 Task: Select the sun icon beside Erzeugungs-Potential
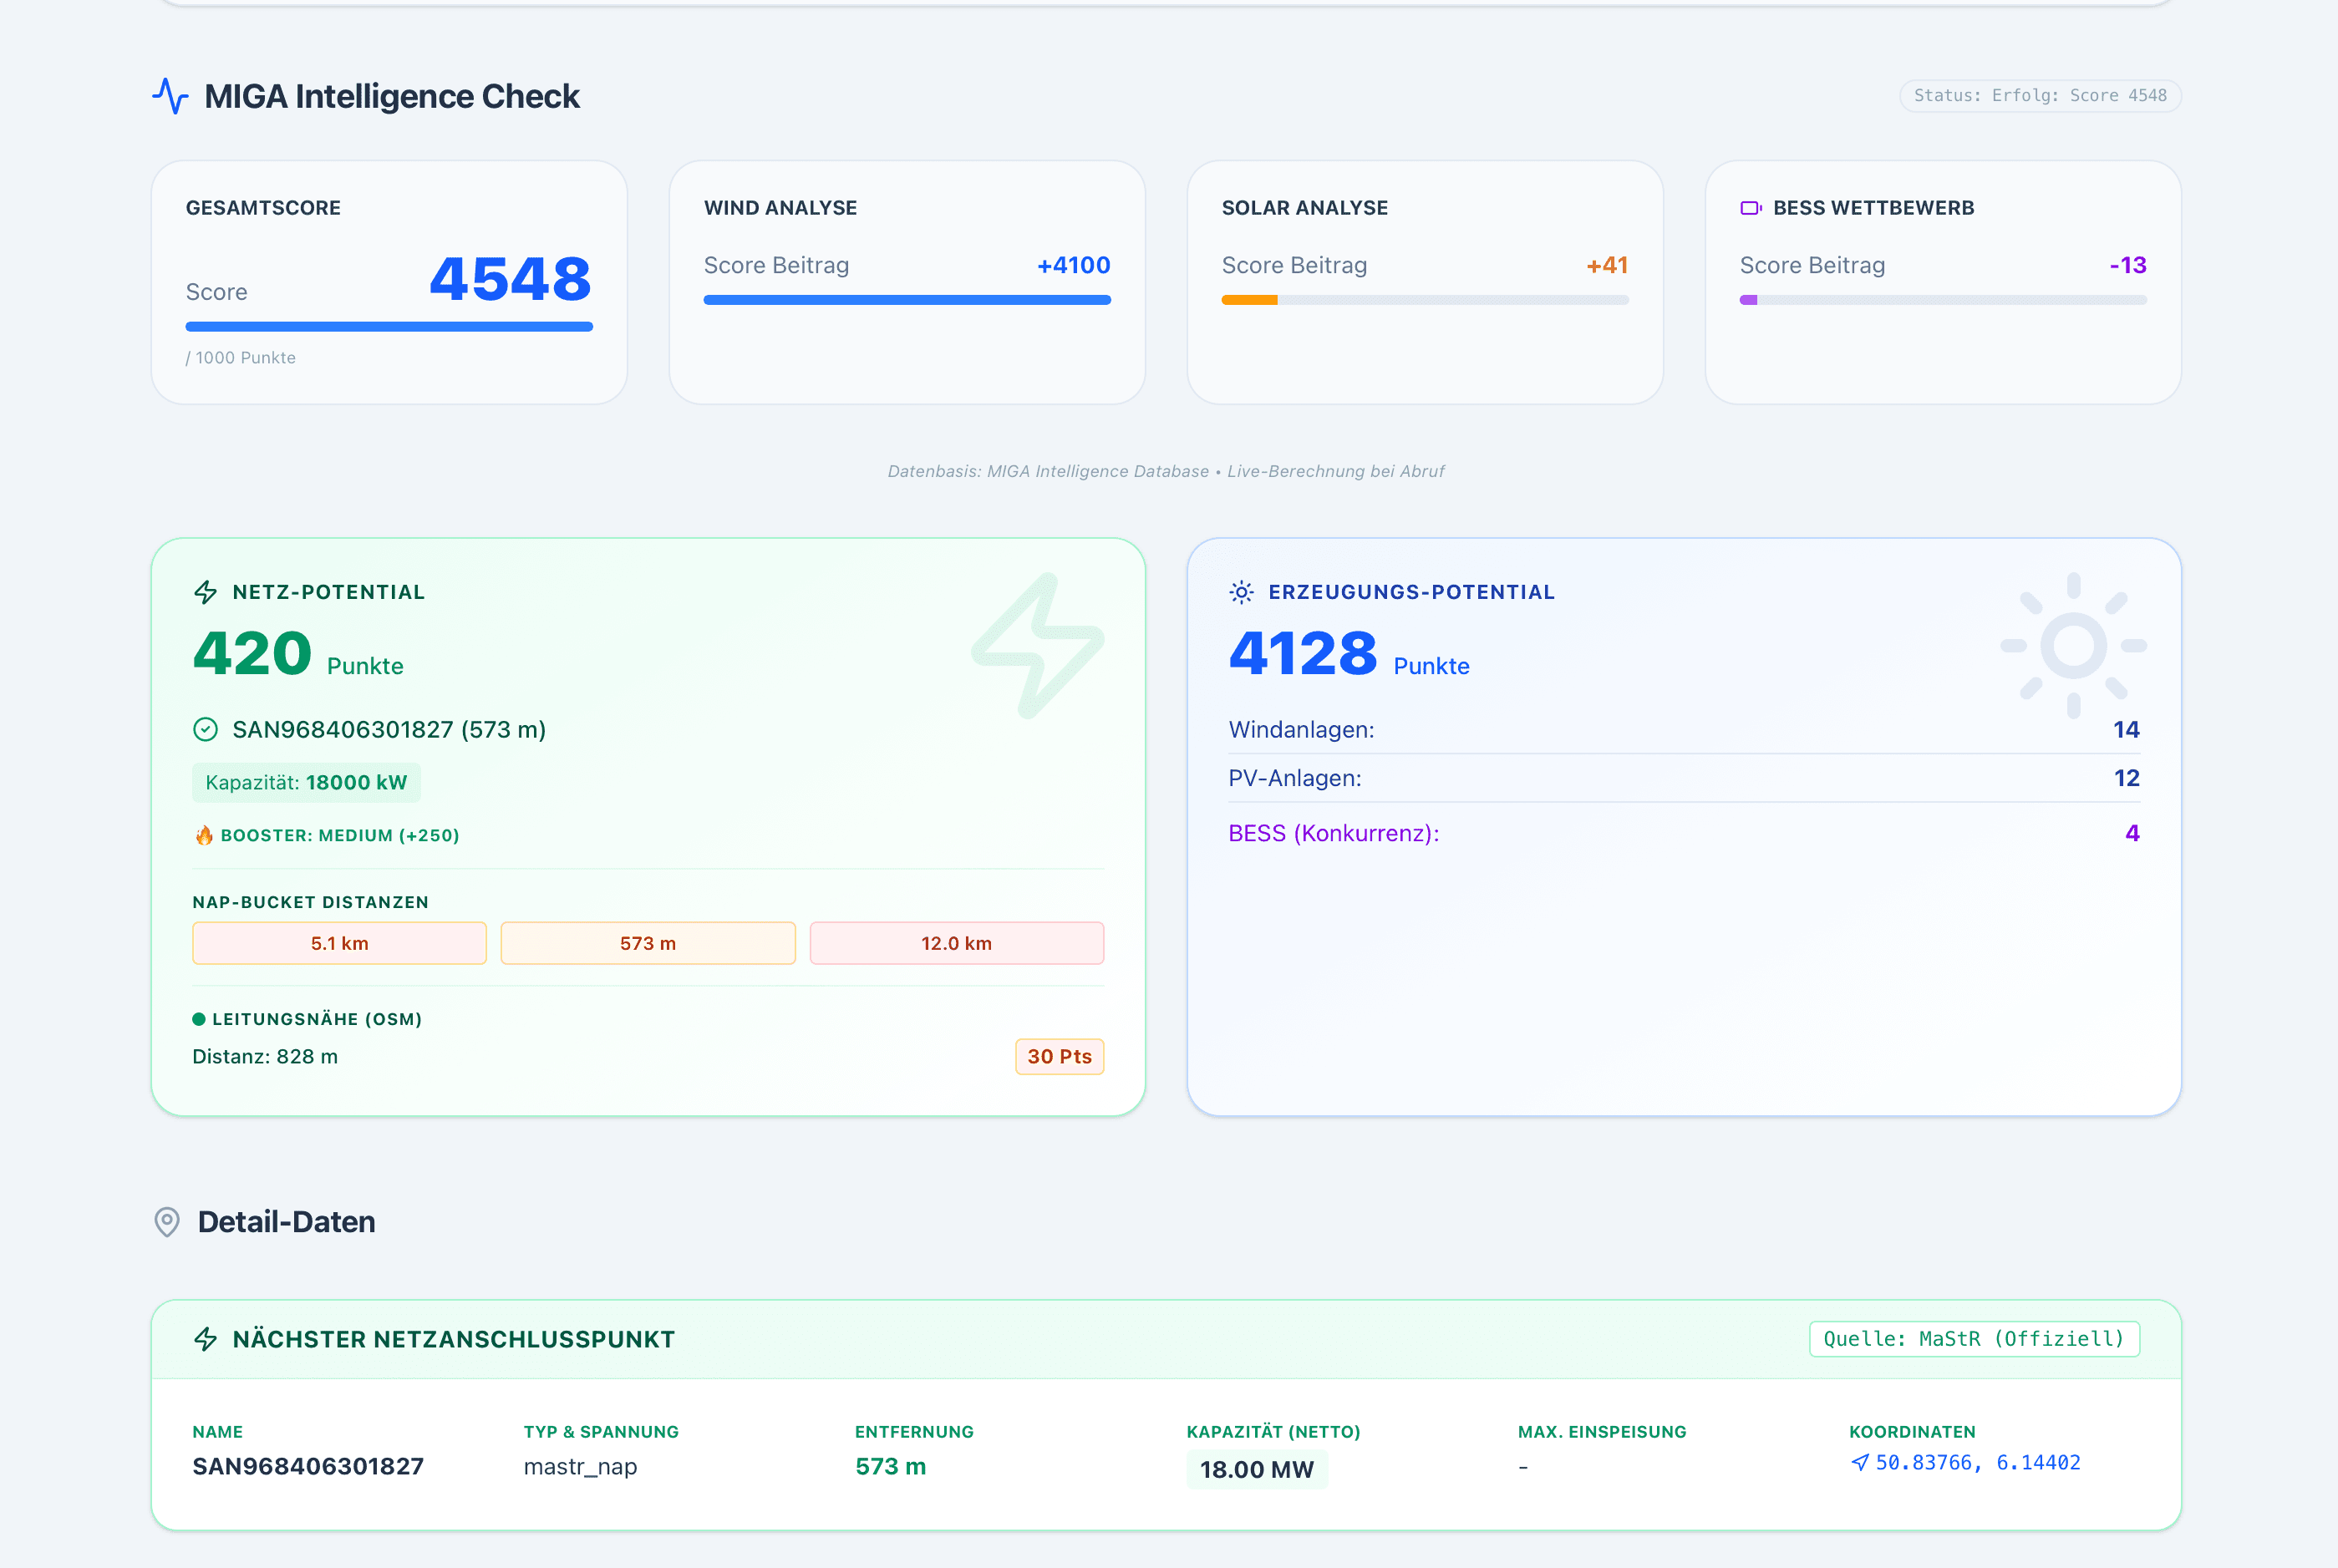(1241, 591)
